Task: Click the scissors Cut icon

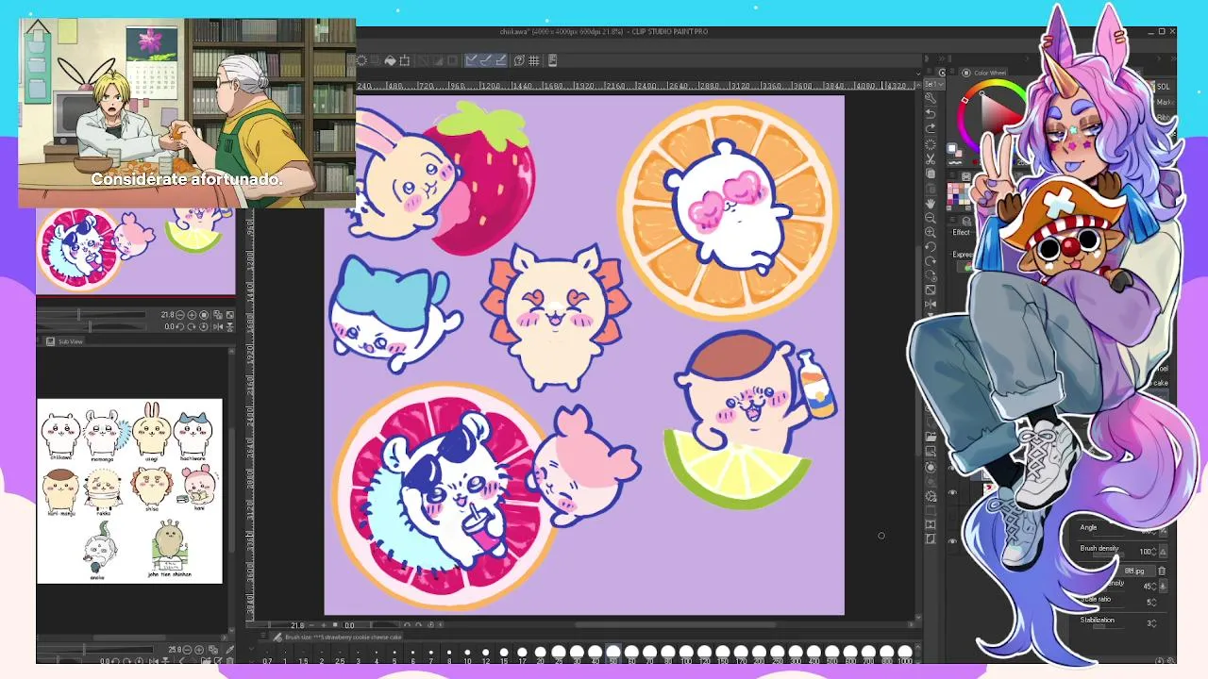Action: point(931,158)
